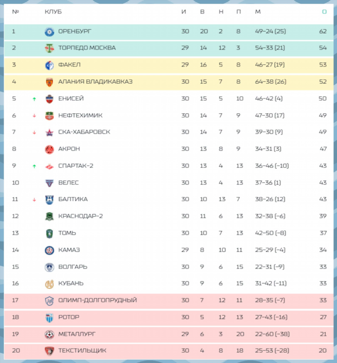This screenshot has height=363, width=337.
Task: Click the М goals column header
Action: (257, 12)
